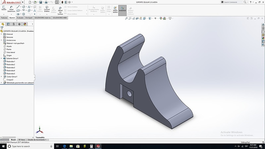Open the DisplayManager tab
Screen dimensions: 265x149
click(25, 24)
